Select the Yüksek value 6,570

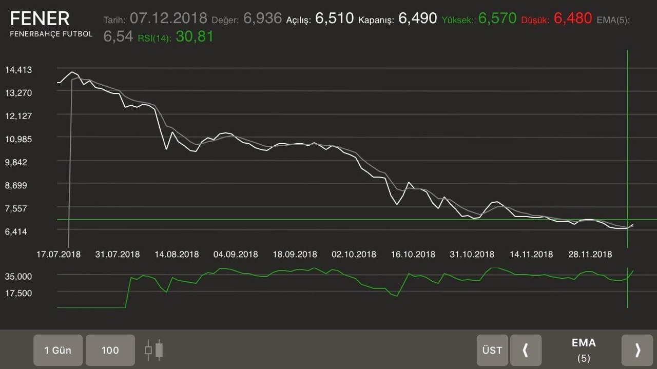[x=497, y=18]
